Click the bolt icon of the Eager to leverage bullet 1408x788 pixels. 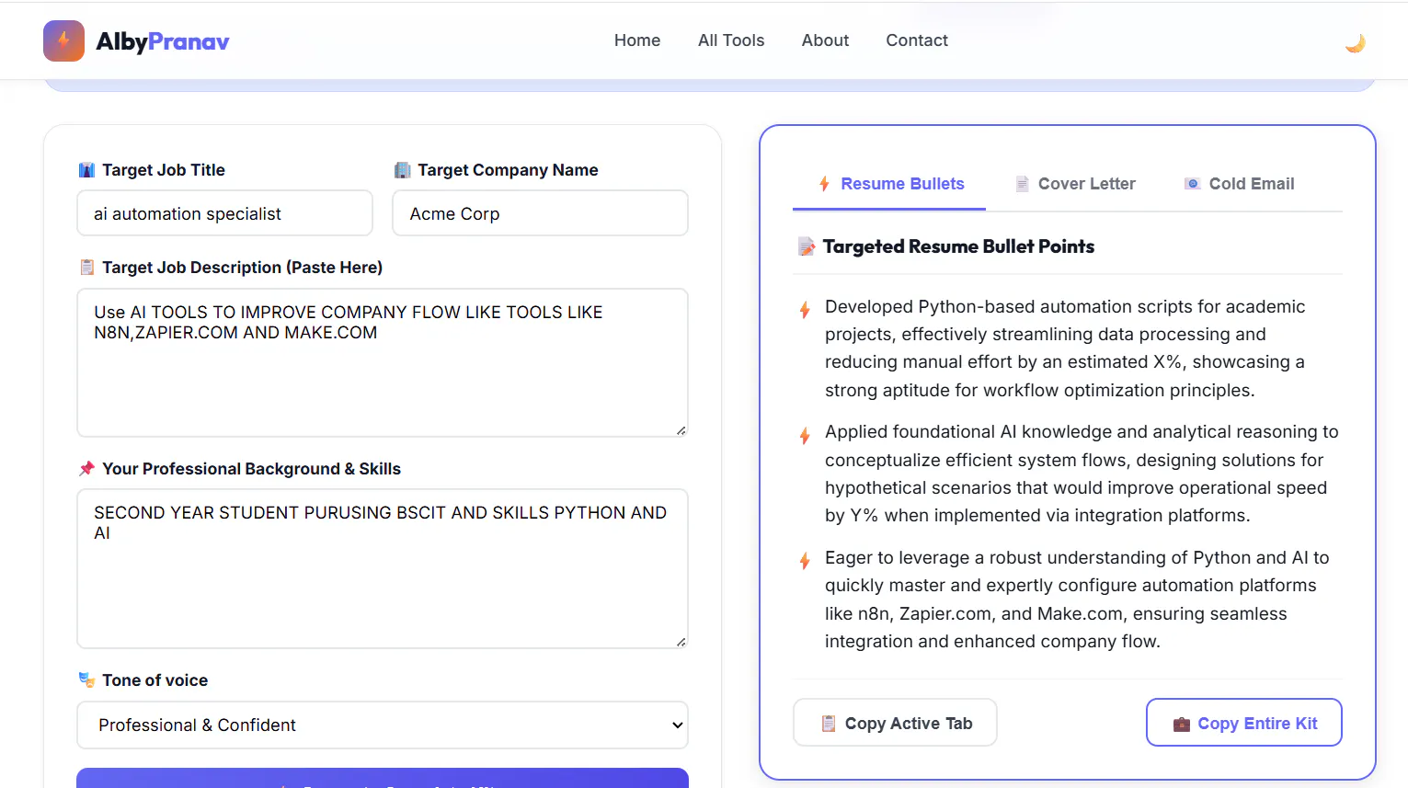tap(805, 561)
